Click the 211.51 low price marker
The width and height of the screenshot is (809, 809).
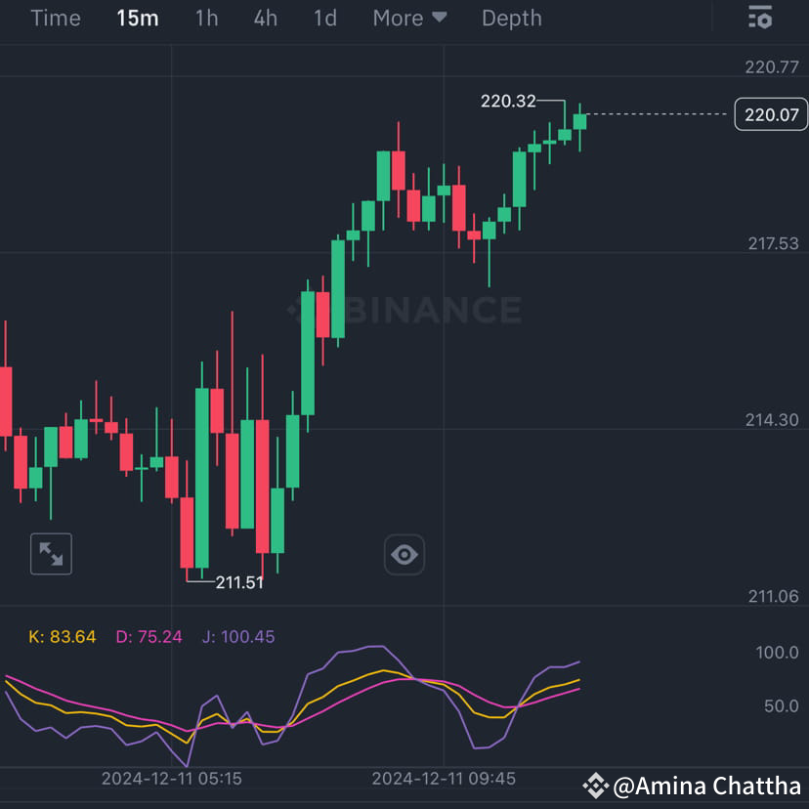click(237, 581)
